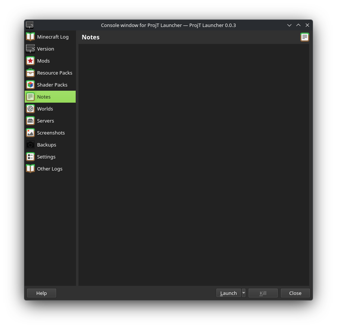The height and width of the screenshot is (329, 337).
Task: Click the Kill button
Action: [x=263, y=293]
